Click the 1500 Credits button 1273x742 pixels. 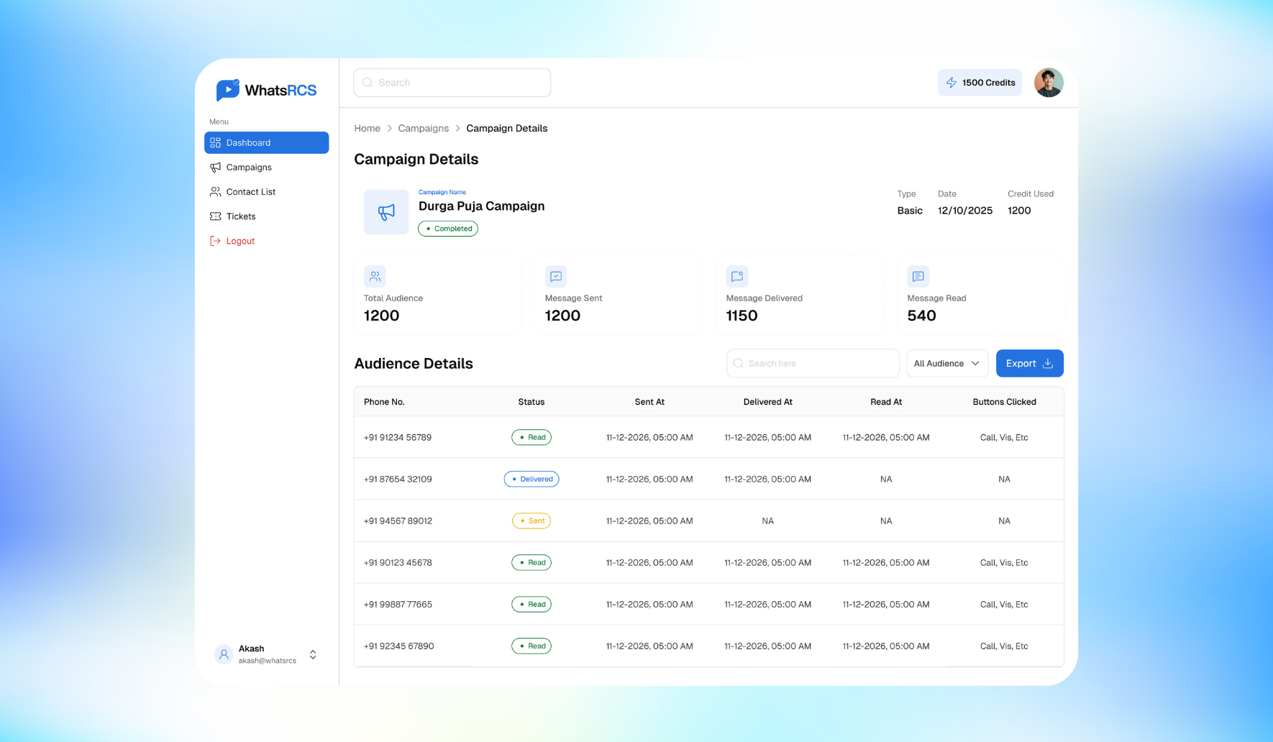click(x=980, y=83)
